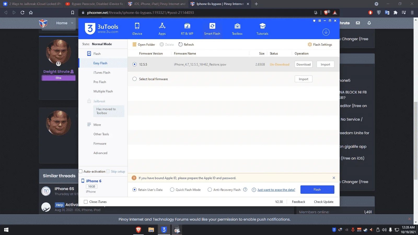418x235 pixels.
Task: Click the help question mark beside Anti-Recovery Flash
Action: 245,190
